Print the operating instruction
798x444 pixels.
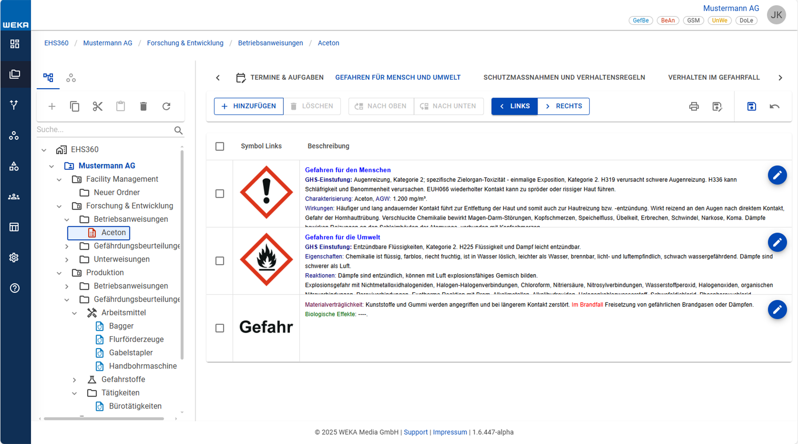(694, 106)
